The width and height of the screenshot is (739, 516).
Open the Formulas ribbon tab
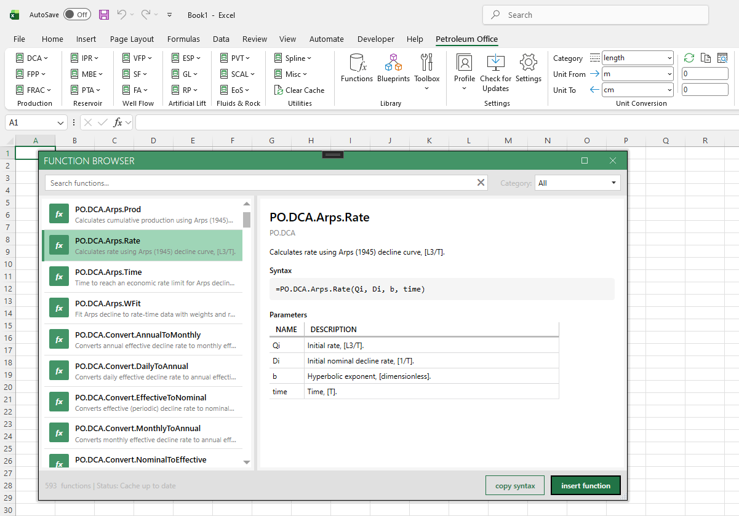tap(183, 39)
